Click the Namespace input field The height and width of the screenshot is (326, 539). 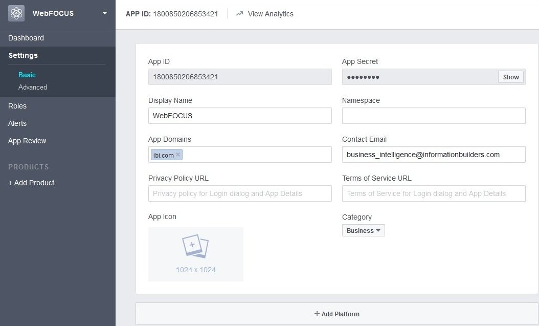click(434, 116)
